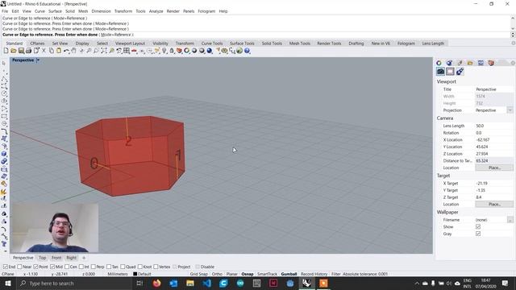
Task: Add new viewport tab with plus button
Action: click(84, 258)
